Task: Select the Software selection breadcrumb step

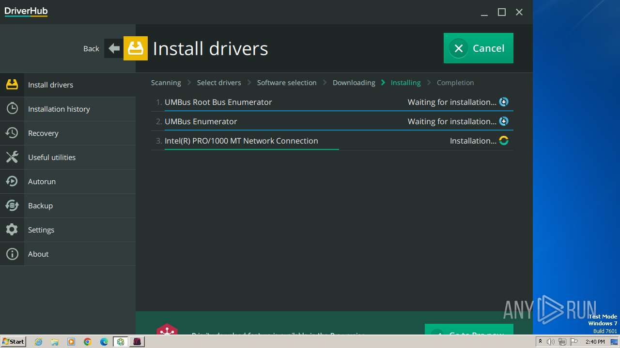Action: [287, 83]
